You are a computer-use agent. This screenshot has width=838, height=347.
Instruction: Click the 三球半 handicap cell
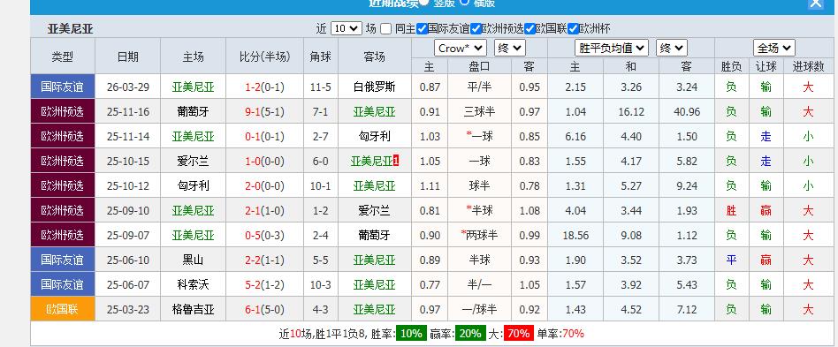coord(479,111)
